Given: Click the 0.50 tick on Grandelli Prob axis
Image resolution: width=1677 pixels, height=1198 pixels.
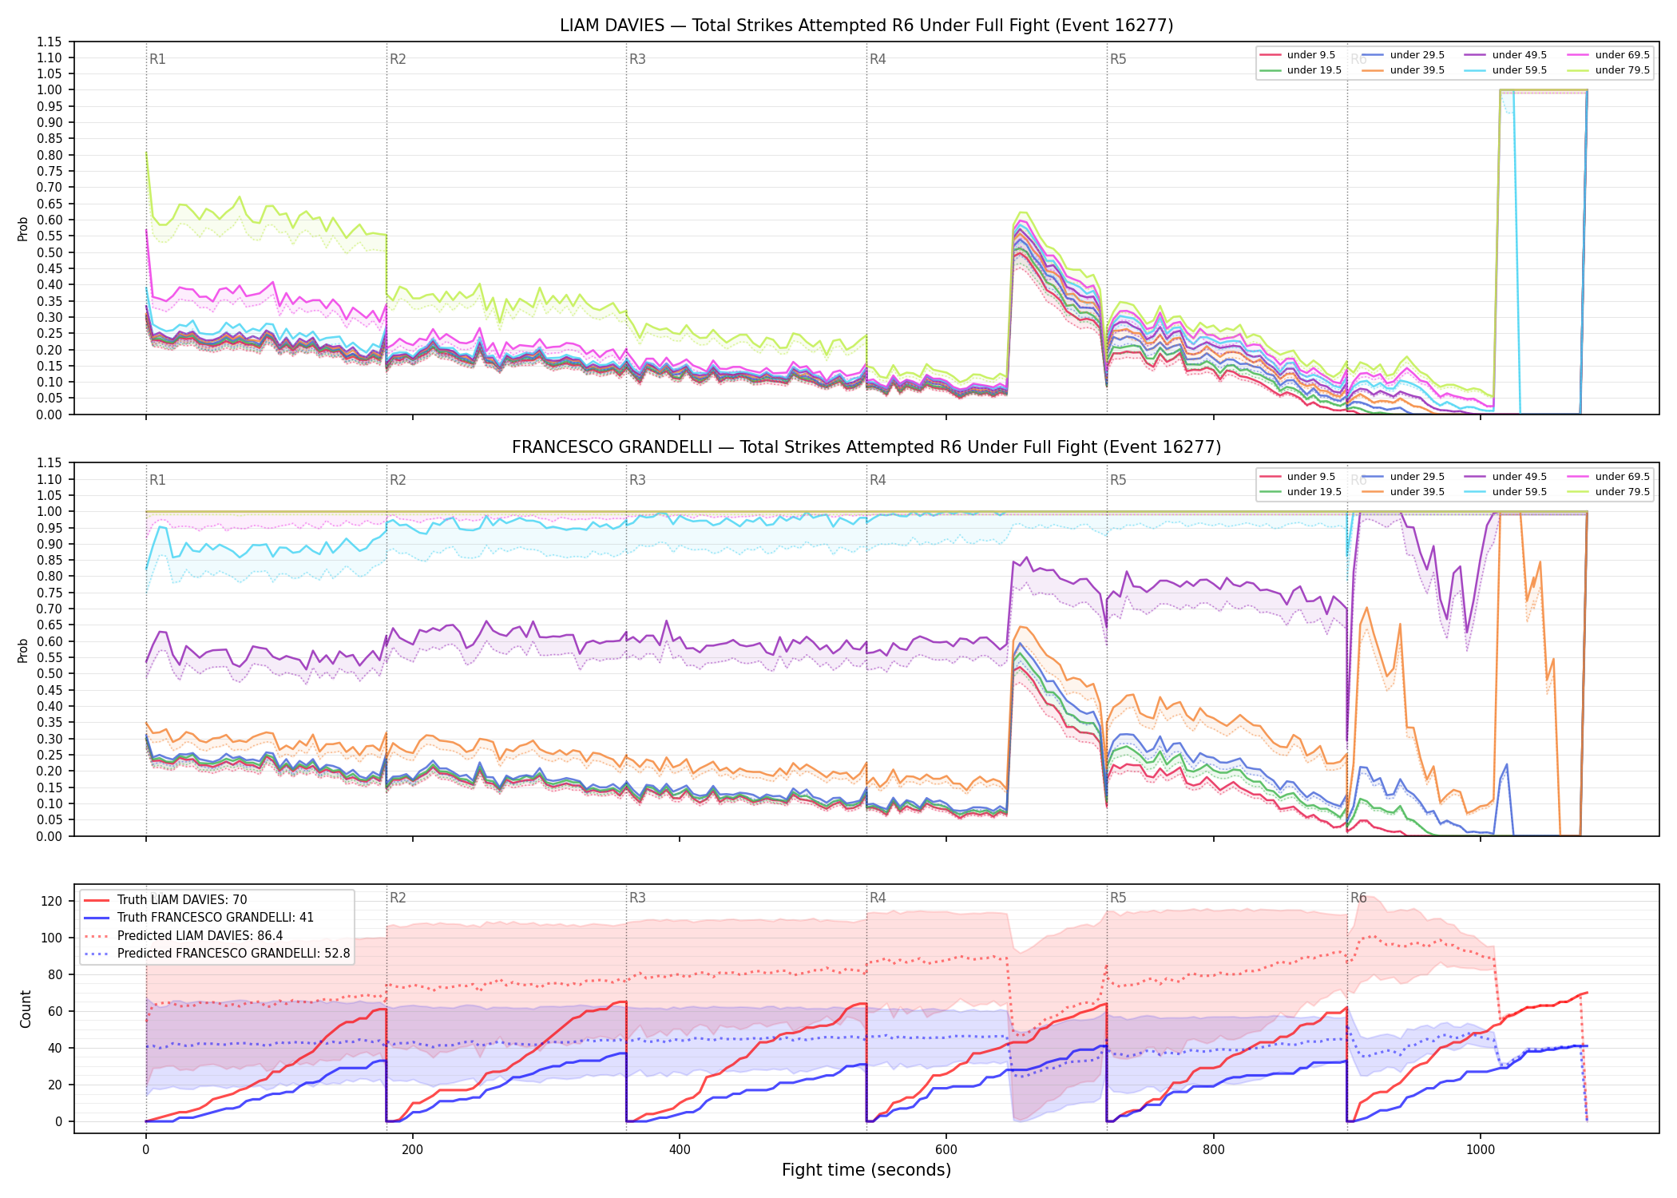Looking at the screenshot, I should coord(50,674).
